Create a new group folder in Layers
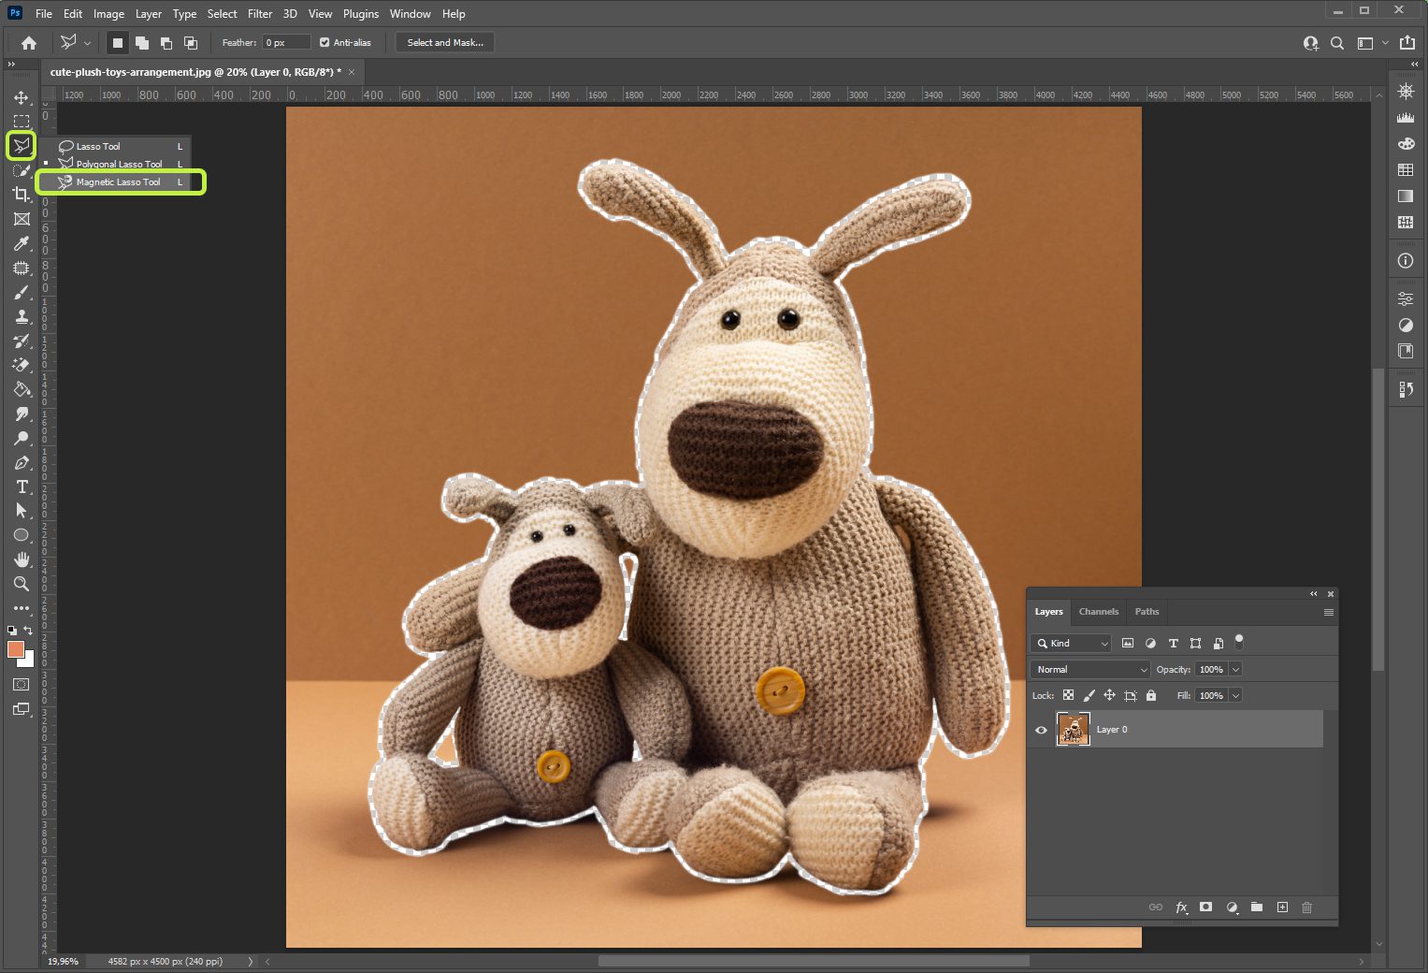This screenshot has height=973, width=1428. [x=1257, y=908]
